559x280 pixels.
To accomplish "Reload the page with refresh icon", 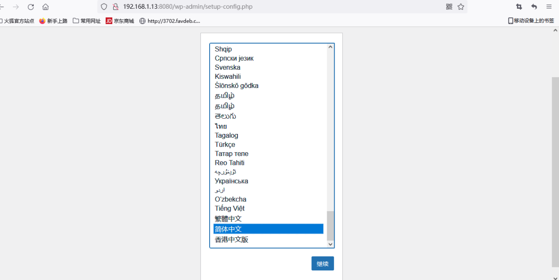I will (x=31, y=7).
